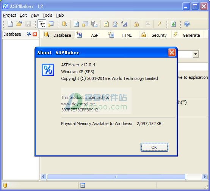Screen dimensions: 210x191
Task: Open the Edit menu
Action: (23, 15)
